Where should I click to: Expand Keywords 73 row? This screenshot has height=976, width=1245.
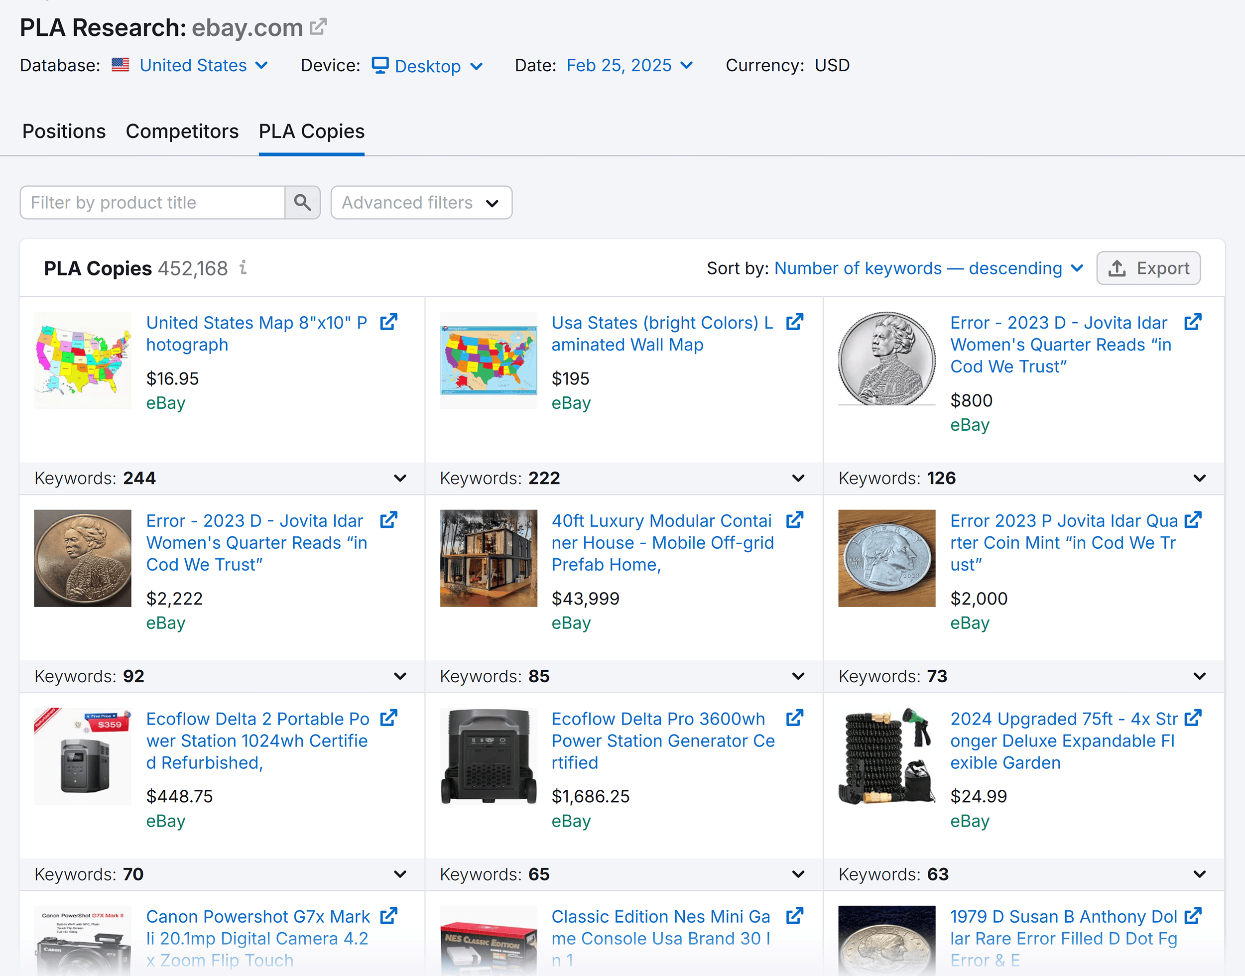[1199, 676]
